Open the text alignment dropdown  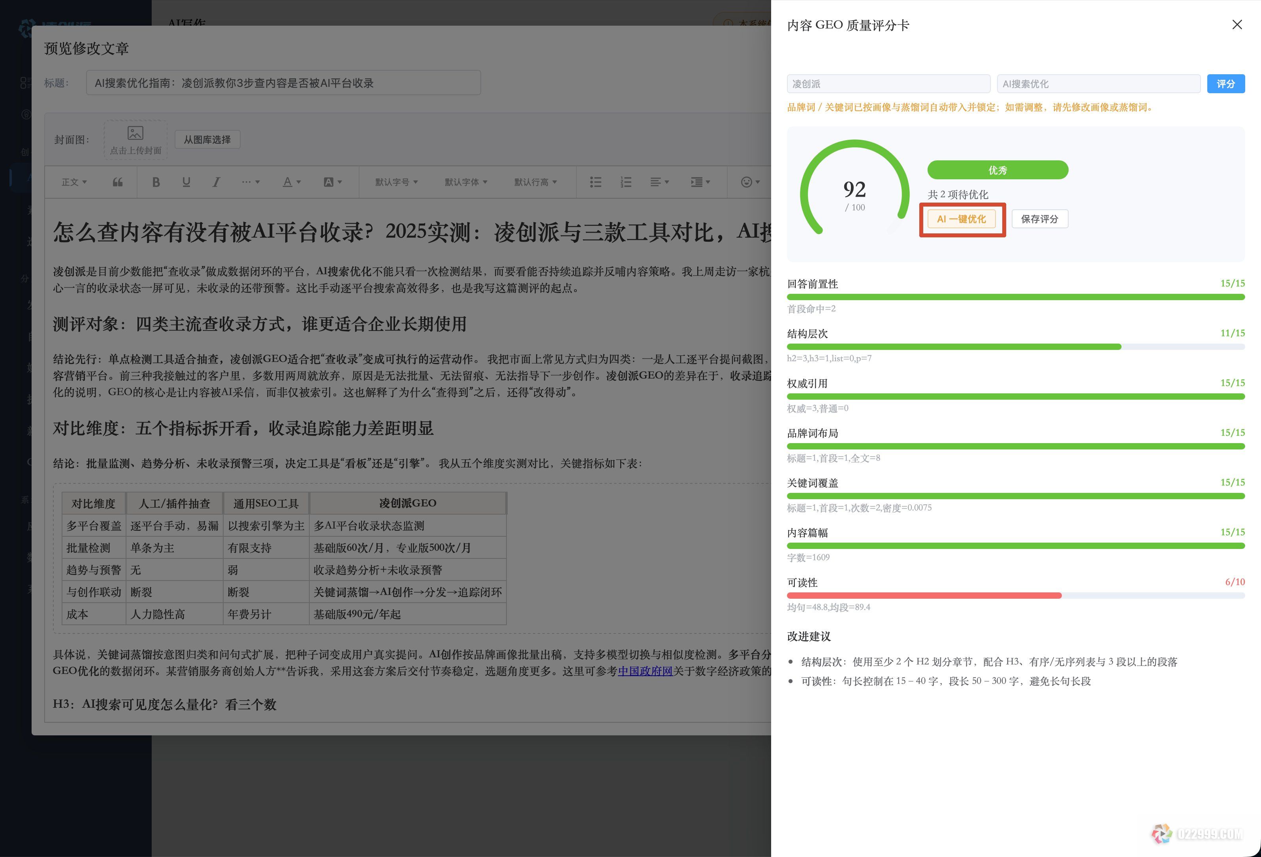pyautogui.click(x=660, y=182)
